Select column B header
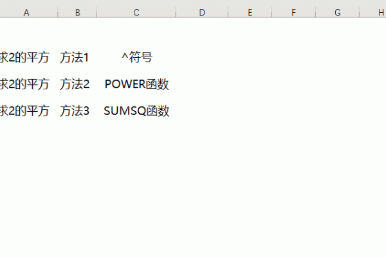Image resolution: width=386 pixels, height=257 pixels. tap(78, 12)
